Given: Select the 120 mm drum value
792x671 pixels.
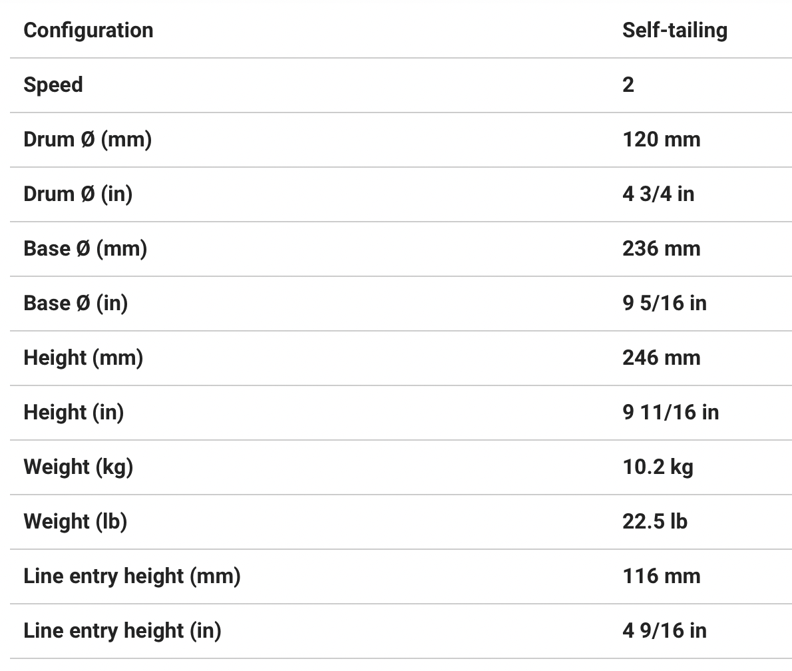Looking at the screenshot, I should click(x=661, y=140).
